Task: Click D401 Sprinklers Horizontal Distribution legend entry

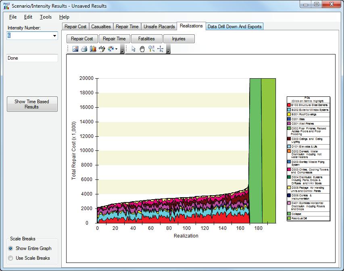Action: pyautogui.click(x=308, y=206)
